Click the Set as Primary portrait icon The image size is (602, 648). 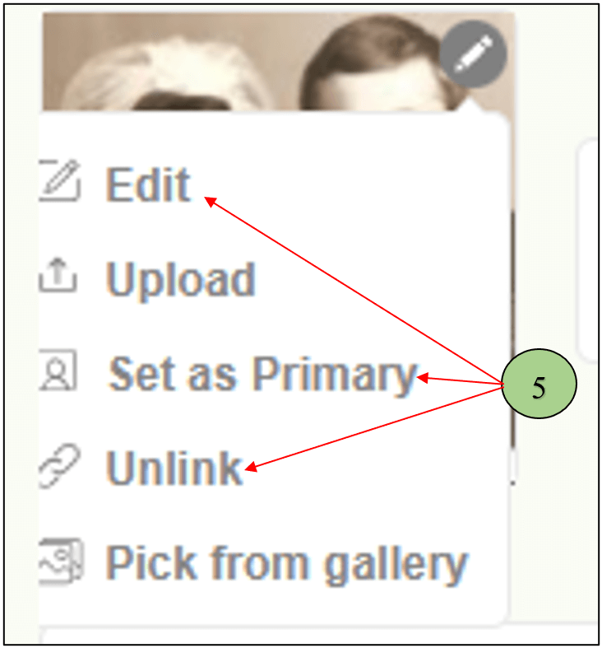click(x=59, y=372)
